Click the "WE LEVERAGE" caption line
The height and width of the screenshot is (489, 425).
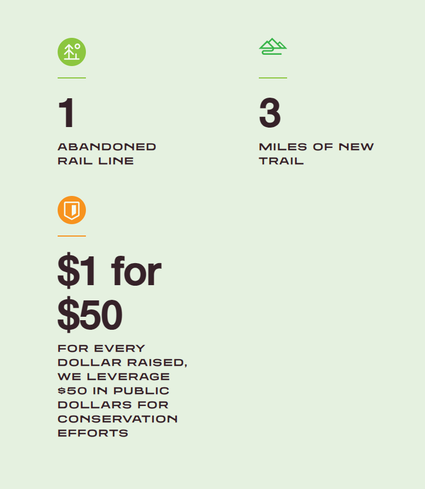point(114,377)
